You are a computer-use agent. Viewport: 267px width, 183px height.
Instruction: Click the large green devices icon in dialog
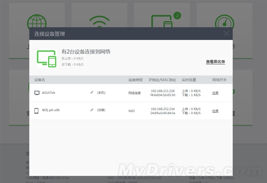tap(46, 58)
